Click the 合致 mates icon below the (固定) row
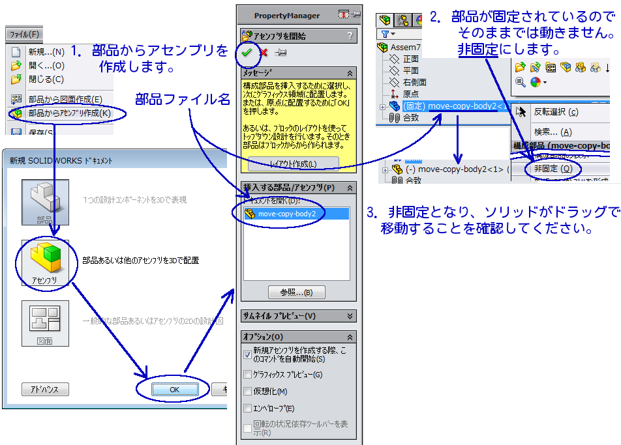Viewport: 621px width, 445px height. click(x=394, y=118)
